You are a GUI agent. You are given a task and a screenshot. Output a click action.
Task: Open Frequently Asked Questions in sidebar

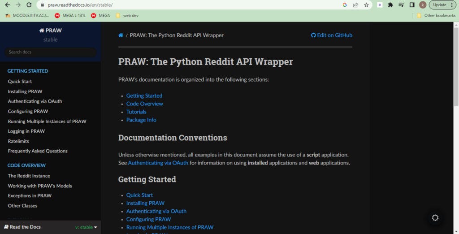pos(38,151)
